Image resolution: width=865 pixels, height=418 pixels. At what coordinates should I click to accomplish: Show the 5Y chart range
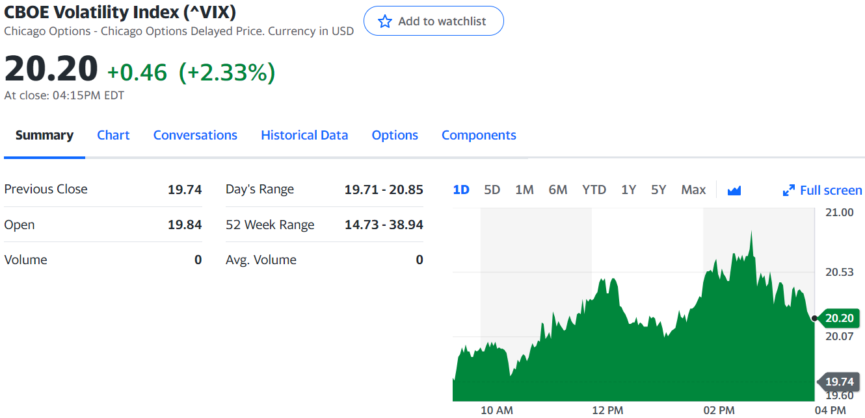(x=659, y=190)
